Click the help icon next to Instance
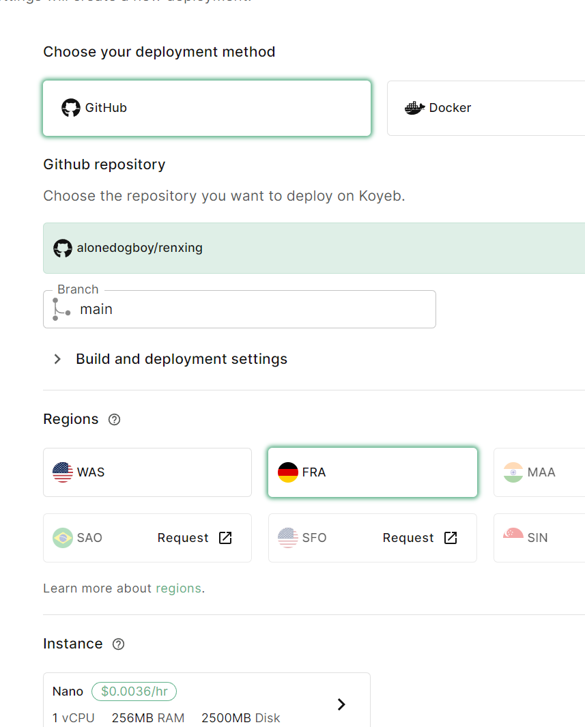Screen dimensions: 585x727 118,644
